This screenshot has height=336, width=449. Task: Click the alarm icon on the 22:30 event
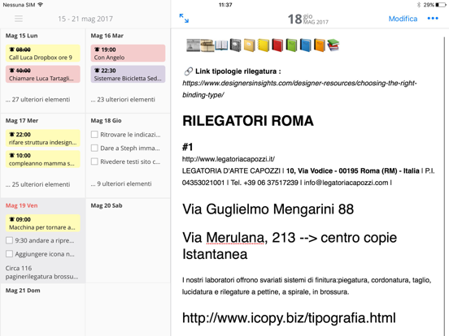97,71
